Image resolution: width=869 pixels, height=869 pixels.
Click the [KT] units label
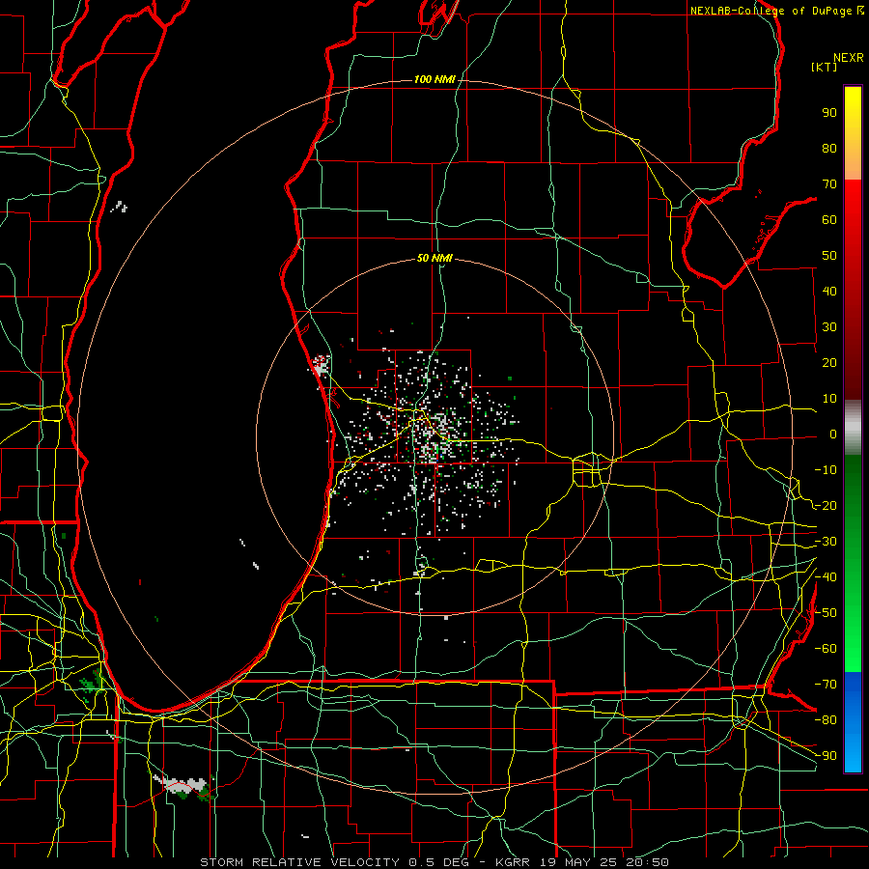[825, 67]
